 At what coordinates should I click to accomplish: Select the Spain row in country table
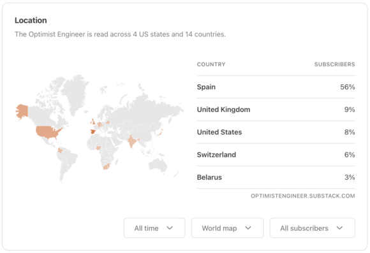click(276, 87)
